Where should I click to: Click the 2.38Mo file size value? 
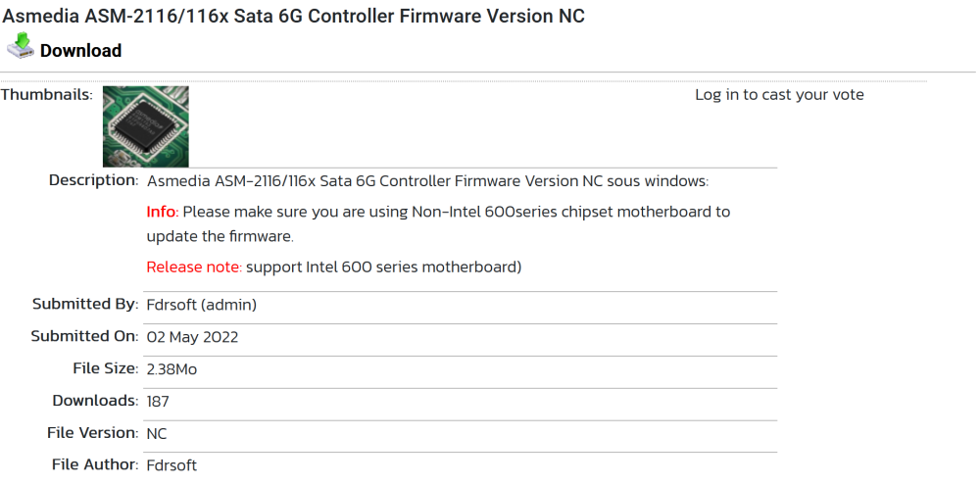171,369
